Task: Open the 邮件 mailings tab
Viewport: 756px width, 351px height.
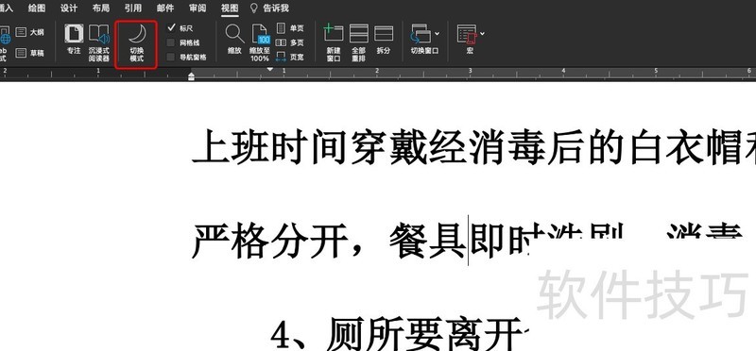Action: point(165,8)
